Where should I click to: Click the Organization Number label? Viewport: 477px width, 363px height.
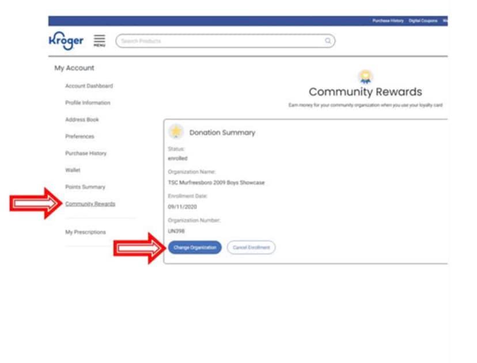coord(194,220)
